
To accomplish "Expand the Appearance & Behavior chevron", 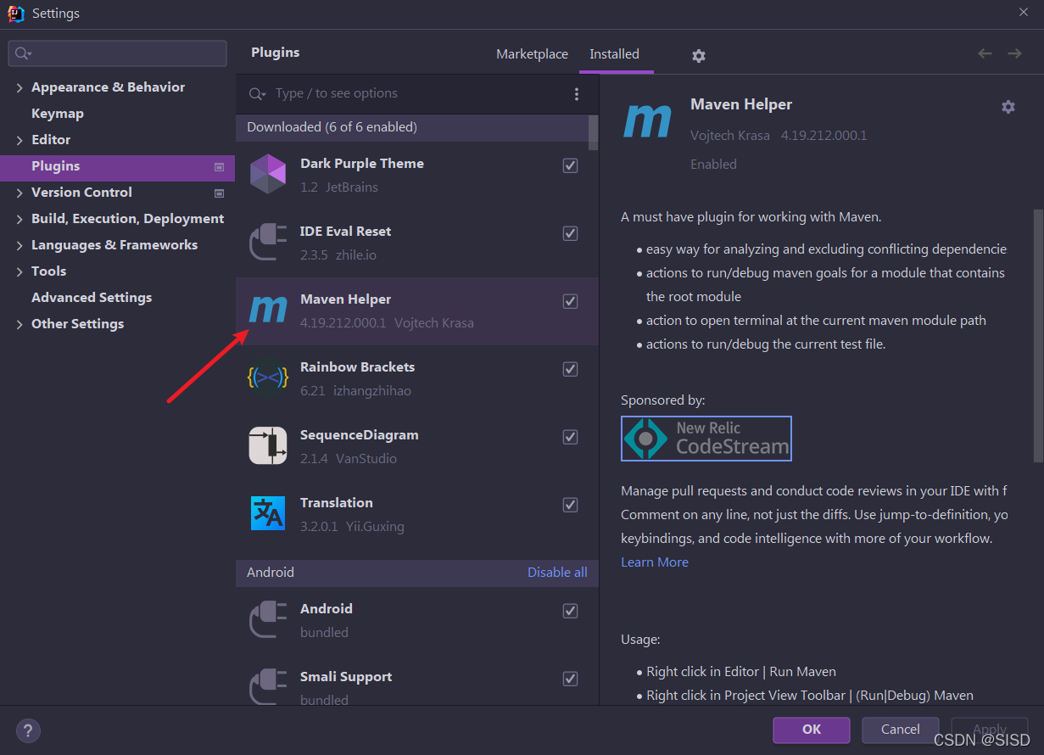I will tap(20, 88).
